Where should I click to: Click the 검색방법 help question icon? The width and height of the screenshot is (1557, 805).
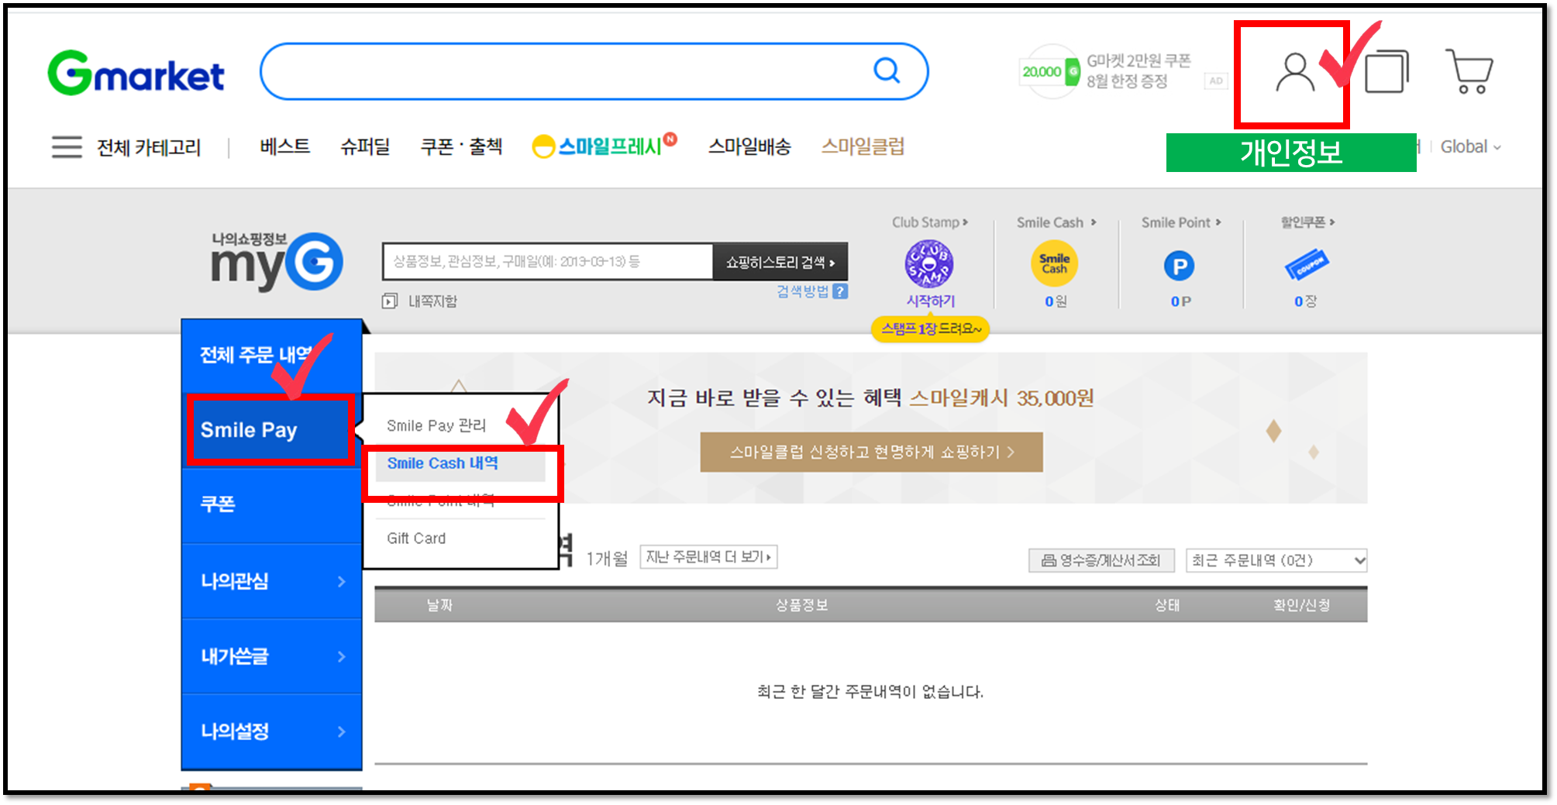tap(840, 291)
